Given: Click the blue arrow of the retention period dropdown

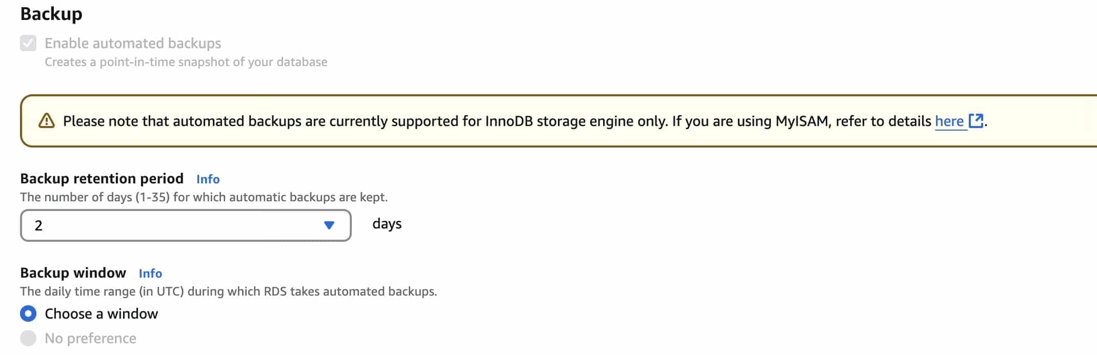Looking at the screenshot, I should point(329,225).
